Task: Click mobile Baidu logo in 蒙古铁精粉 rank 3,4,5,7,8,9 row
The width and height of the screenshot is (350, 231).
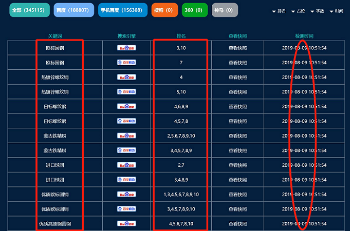Action: [126, 150]
